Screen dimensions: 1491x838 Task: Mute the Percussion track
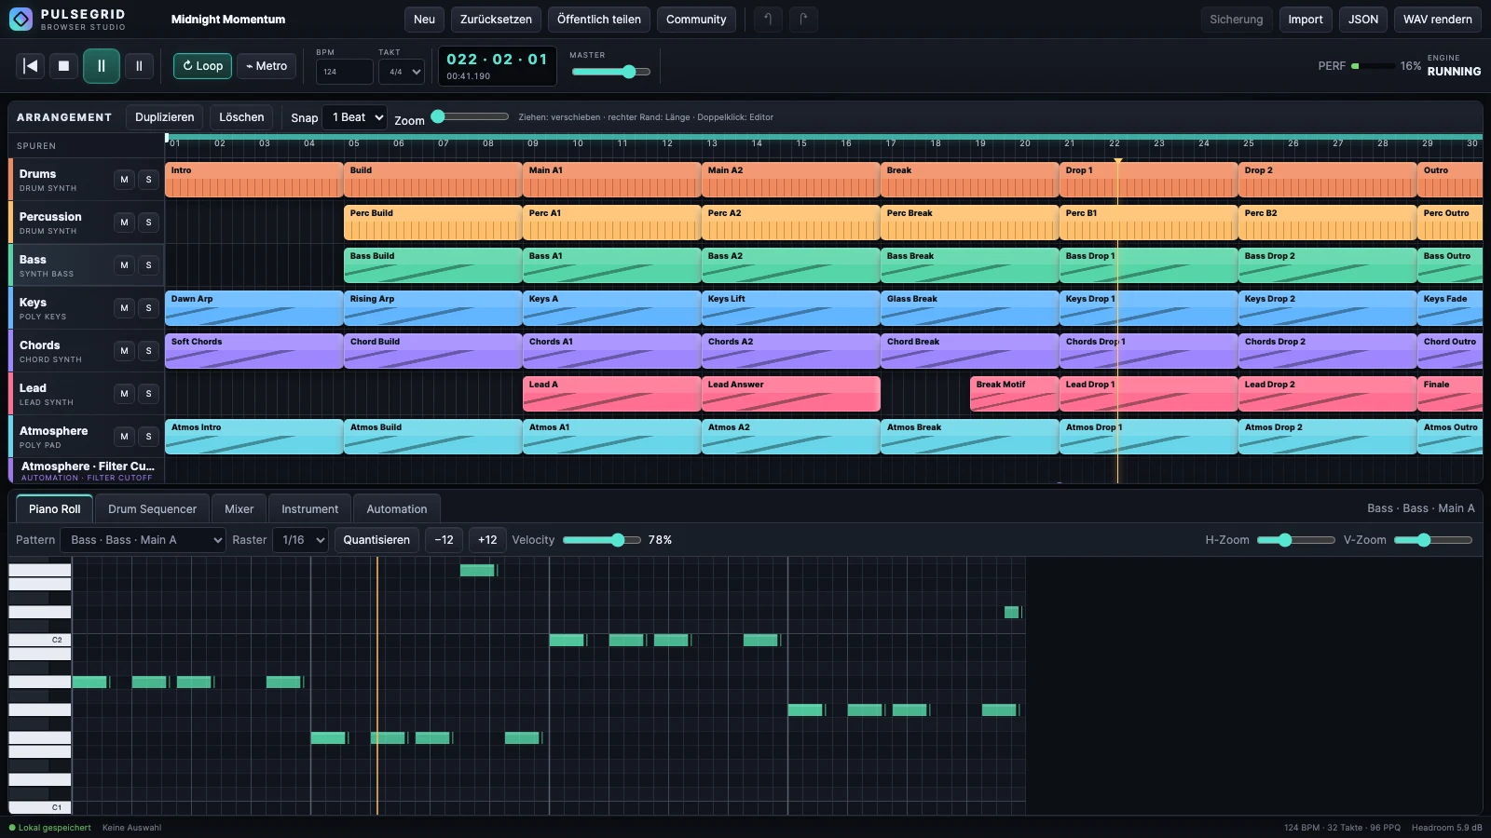(124, 223)
